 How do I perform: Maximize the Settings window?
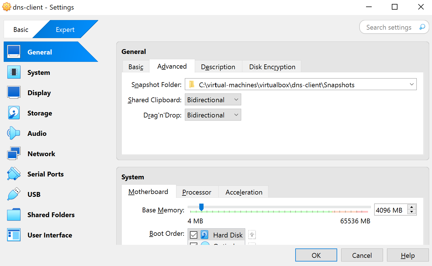[x=395, y=7]
